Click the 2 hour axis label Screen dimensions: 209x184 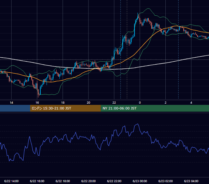[166, 103]
